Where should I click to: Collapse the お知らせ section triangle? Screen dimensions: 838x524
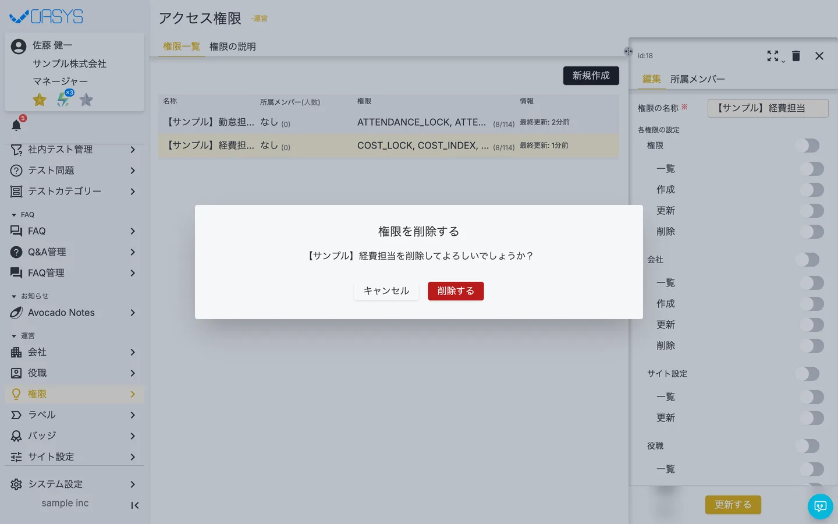(14, 296)
